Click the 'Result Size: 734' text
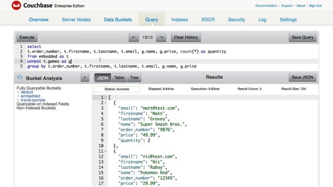 click(293, 89)
